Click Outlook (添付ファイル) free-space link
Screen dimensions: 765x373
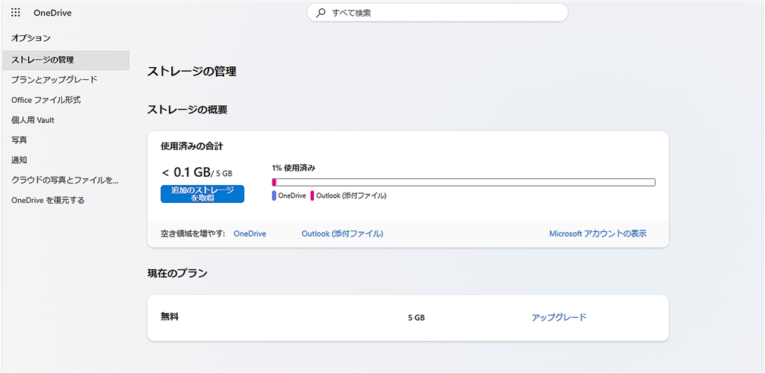(x=342, y=233)
